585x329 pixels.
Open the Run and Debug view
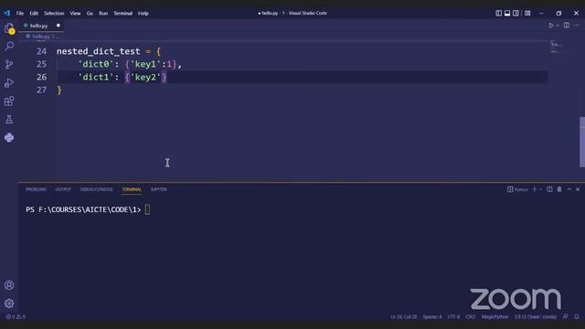coord(9,83)
